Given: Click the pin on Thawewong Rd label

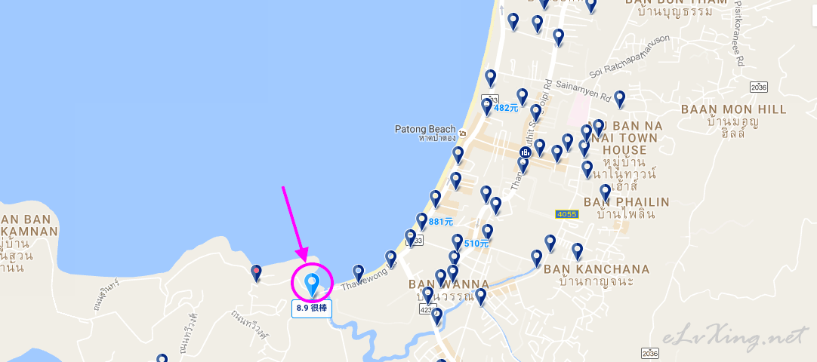Looking at the screenshot, I should (x=358, y=273).
